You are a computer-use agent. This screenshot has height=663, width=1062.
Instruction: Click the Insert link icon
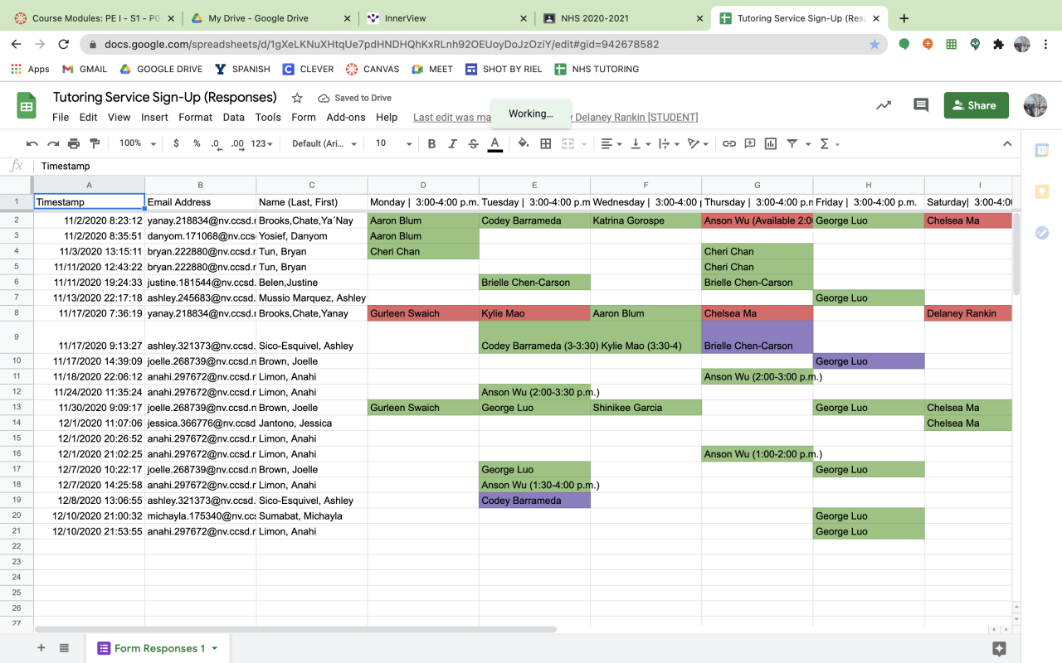[x=729, y=143]
